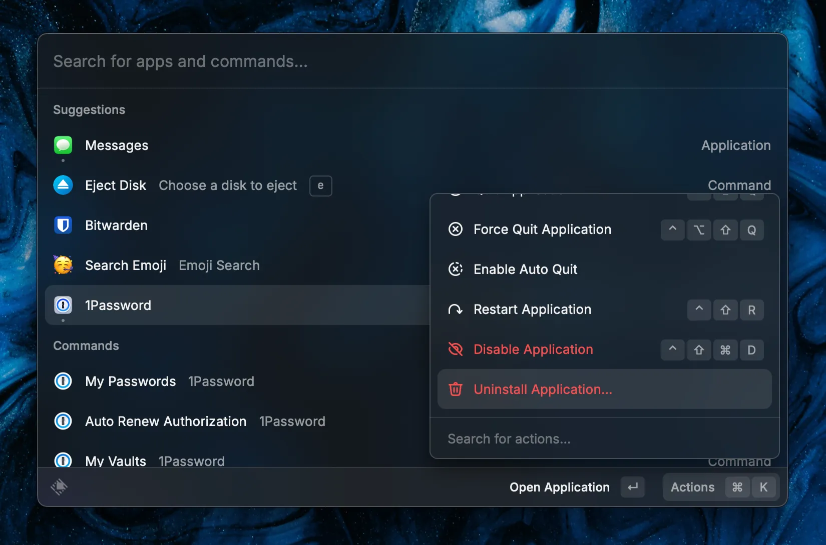This screenshot has height=545, width=826.
Task: Click the Eject Disk icon
Action: coord(63,185)
